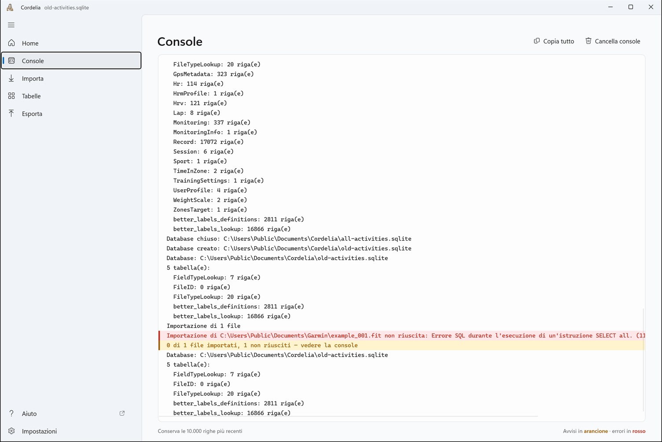
Task: Click the 'GpsMetadata: 323 riga(e)' line
Action: pyautogui.click(x=213, y=74)
